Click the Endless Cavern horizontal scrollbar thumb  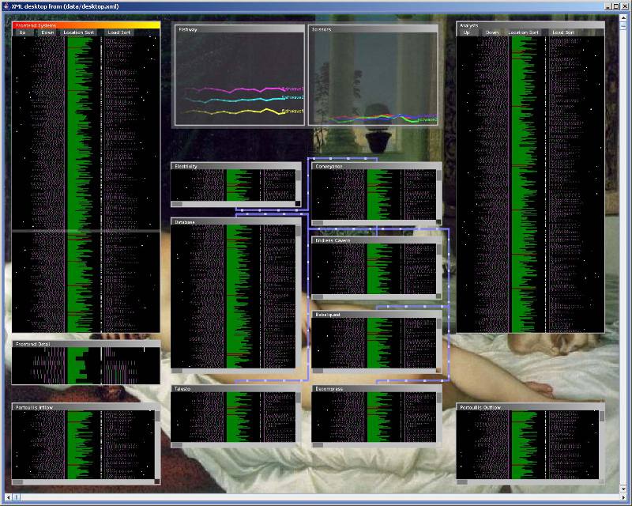tap(318, 297)
